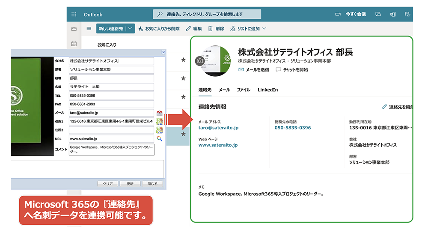This screenshot has height=230, width=428.
Task: Click the search contacts field in Outlook
Action: tap(207, 14)
